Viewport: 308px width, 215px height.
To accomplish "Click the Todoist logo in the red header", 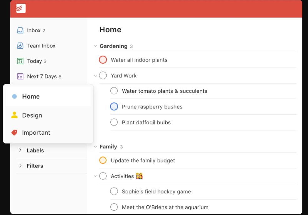I will [21, 8].
